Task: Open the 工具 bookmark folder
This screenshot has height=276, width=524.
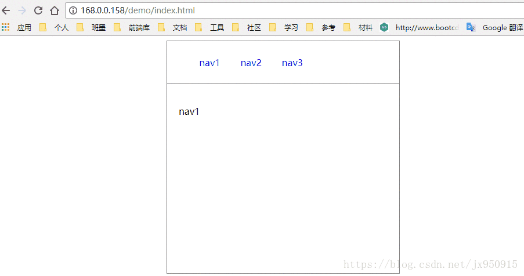Action: point(209,27)
